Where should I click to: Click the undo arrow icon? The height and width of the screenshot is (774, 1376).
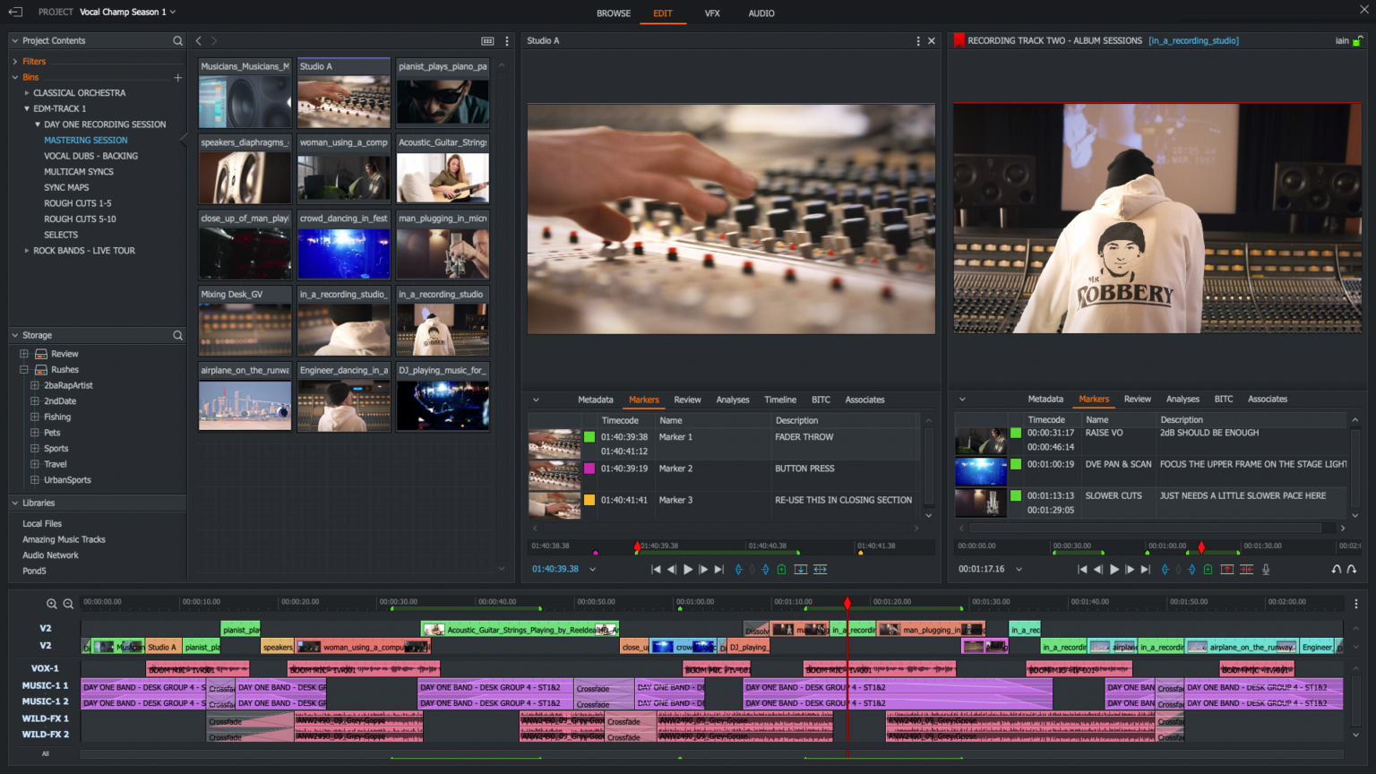(1336, 569)
